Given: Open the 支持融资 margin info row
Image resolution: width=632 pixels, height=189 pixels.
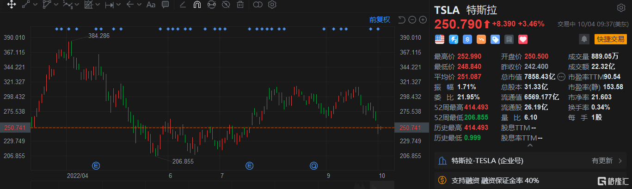Looking at the screenshot, I should click(531, 180).
